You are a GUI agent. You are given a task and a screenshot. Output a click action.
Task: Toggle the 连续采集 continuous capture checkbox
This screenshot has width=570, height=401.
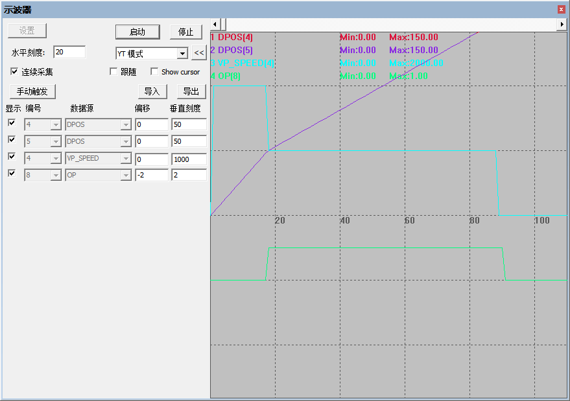tap(14, 71)
